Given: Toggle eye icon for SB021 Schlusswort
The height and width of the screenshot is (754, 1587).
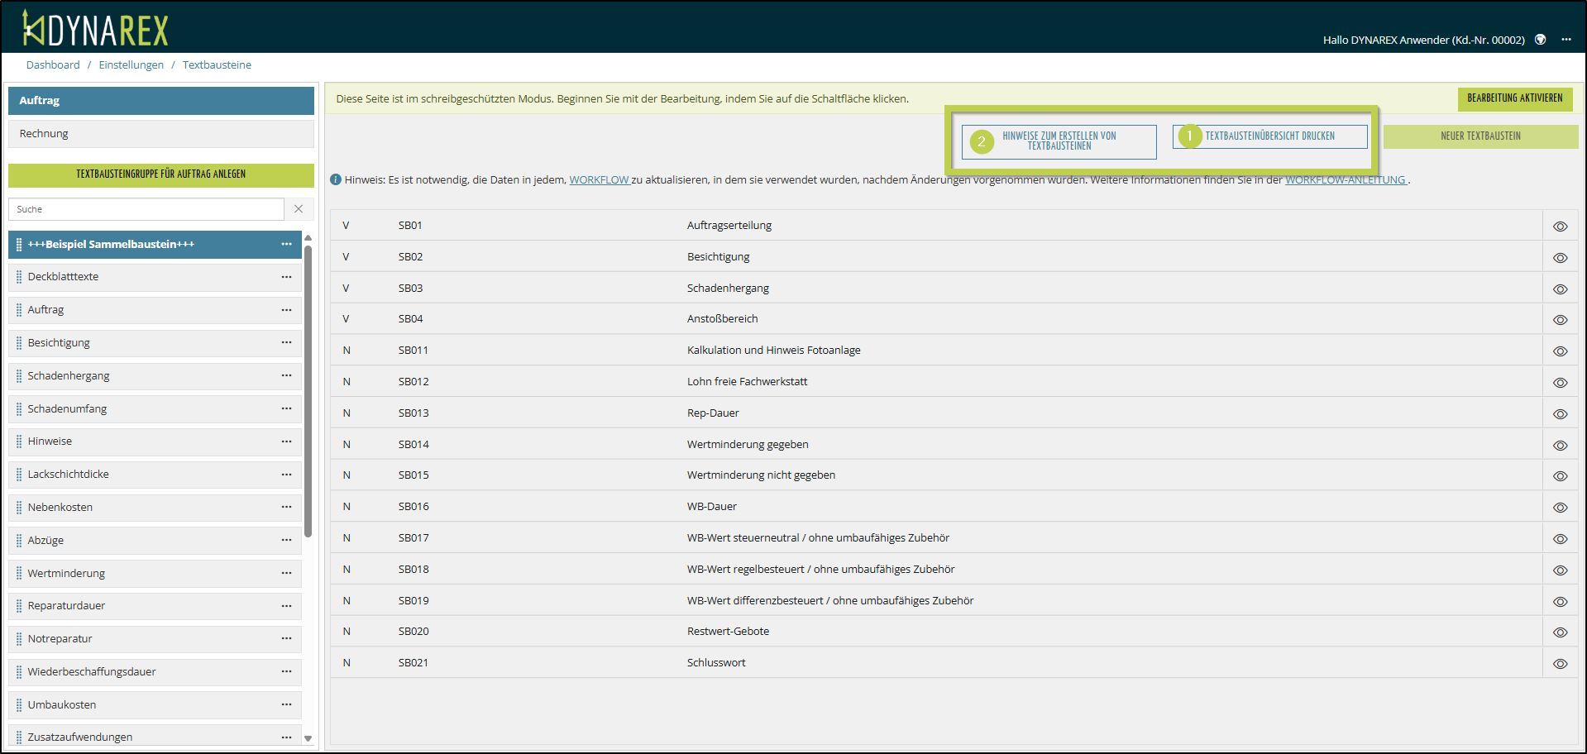Looking at the screenshot, I should (x=1560, y=663).
